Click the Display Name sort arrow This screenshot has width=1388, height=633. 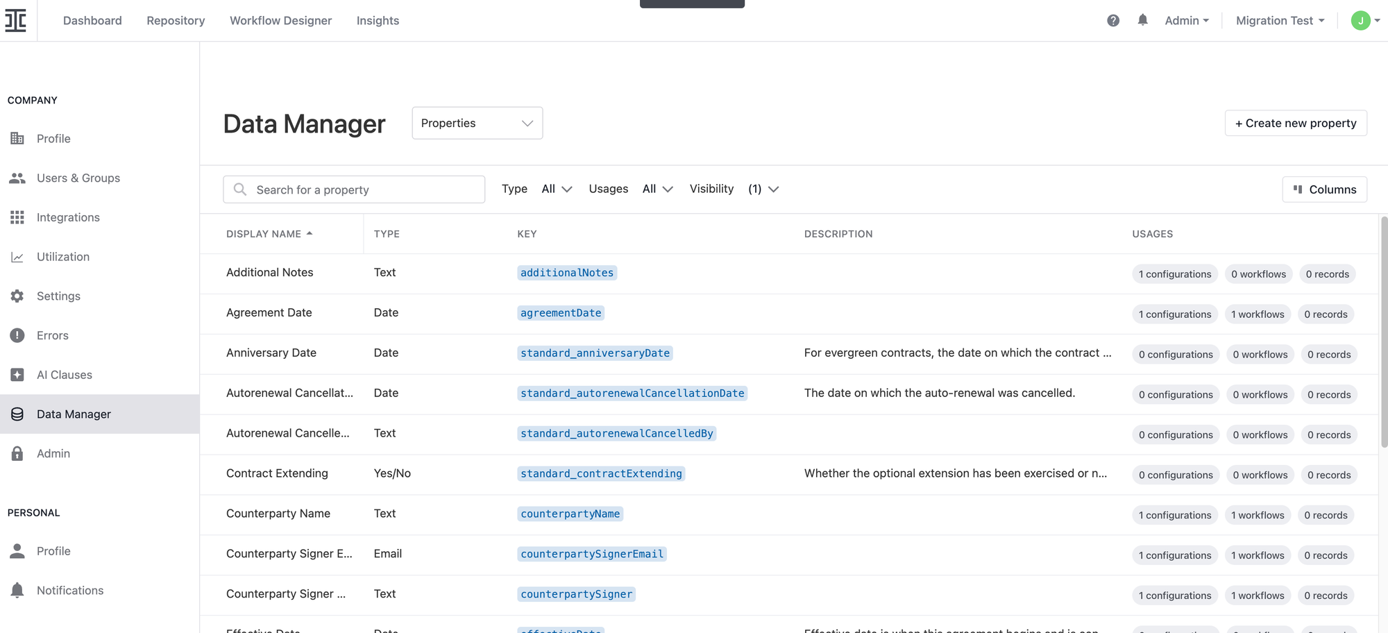click(x=310, y=233)
